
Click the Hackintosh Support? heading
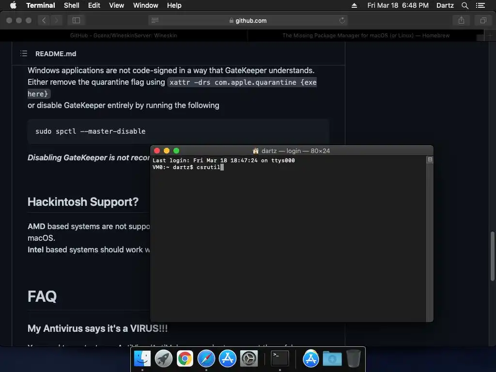click(x=83, y=202)
